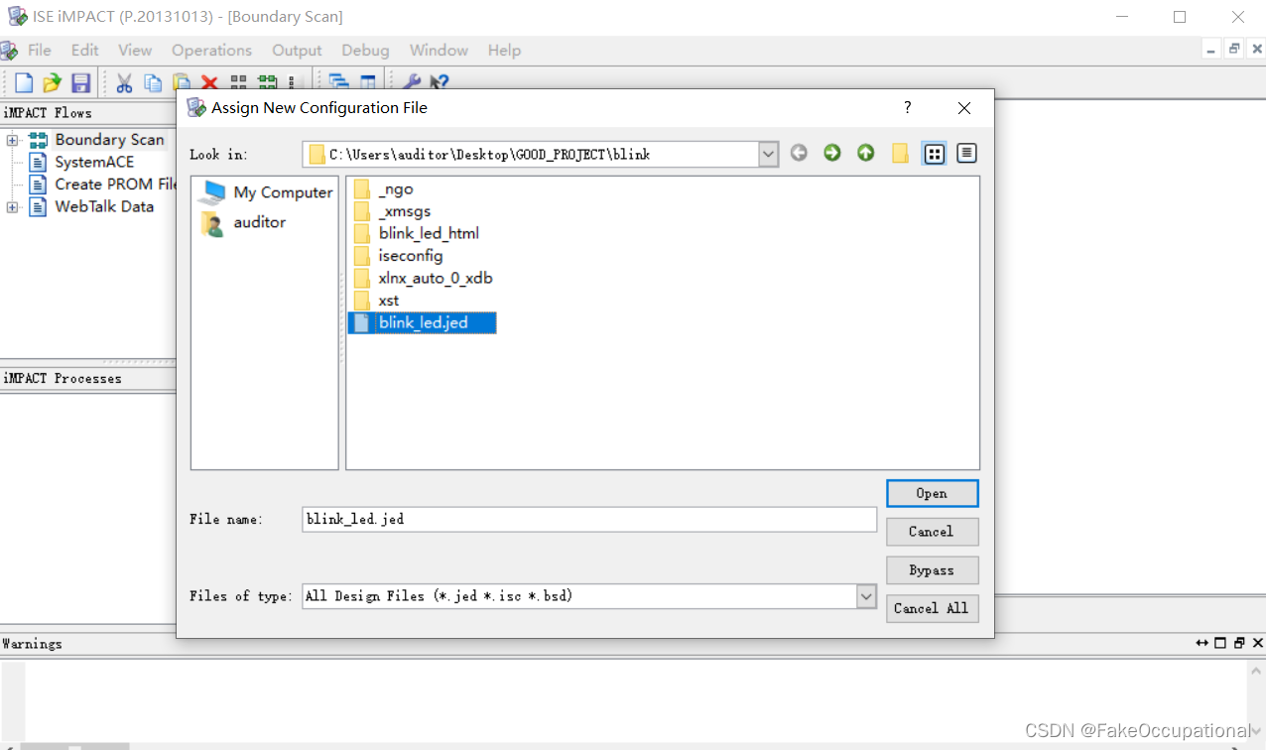
Task: Click the green boundary-scan chain toolbar icon
Action: tap(267, 83)
